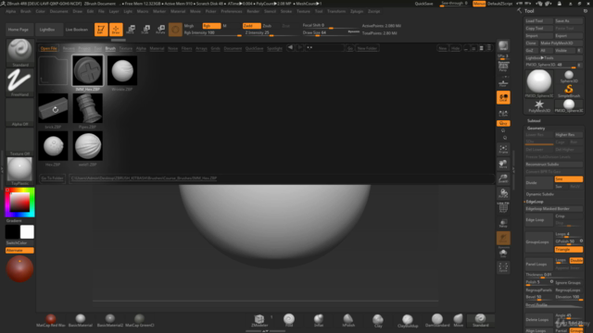Open the Zplugin menu
Viewport: 593px width, 333px height.
click(x=356, y=11)
